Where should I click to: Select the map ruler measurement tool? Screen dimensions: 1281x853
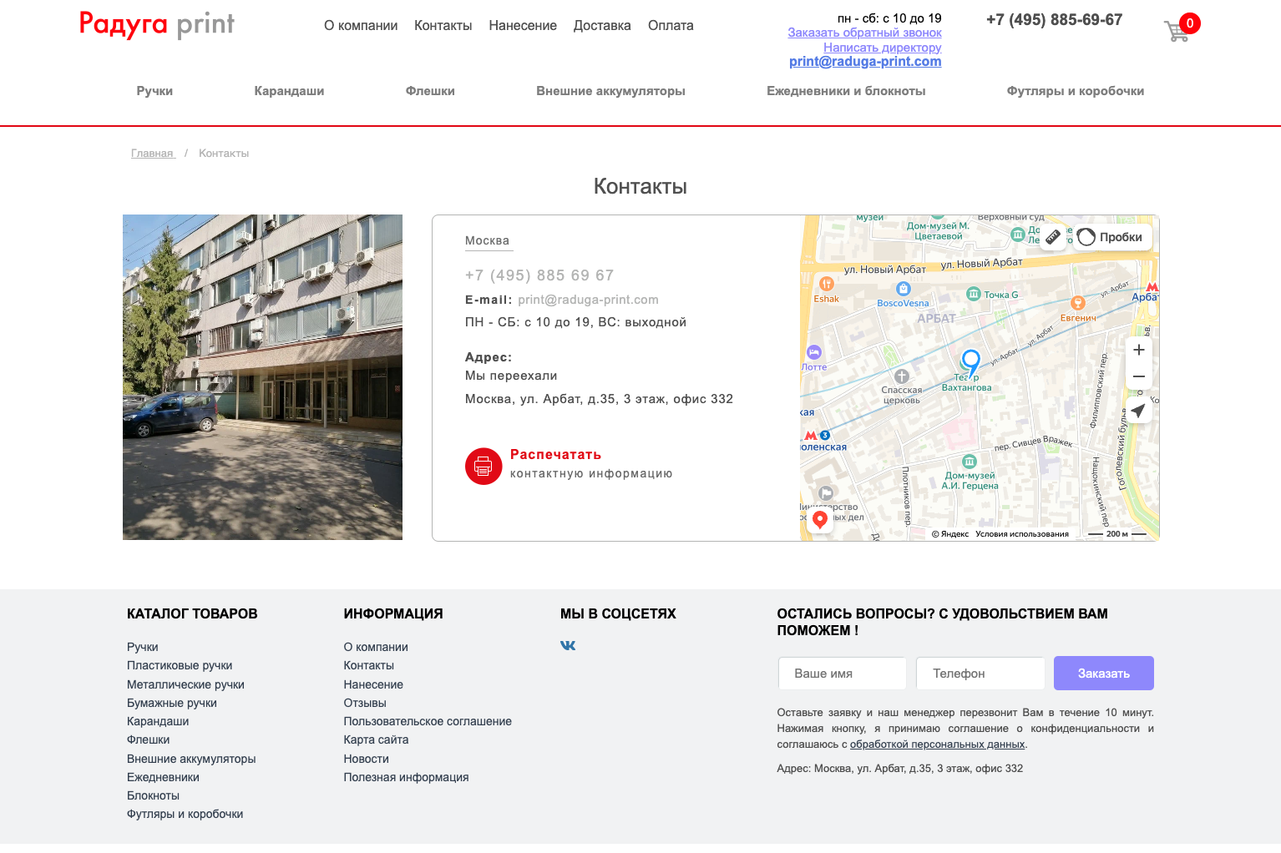click(x=1053, y=237)
